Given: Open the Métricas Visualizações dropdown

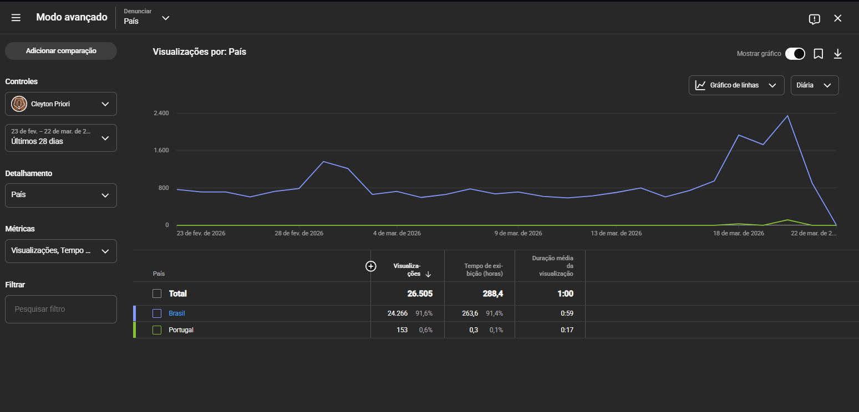Looking at the screenshot, I should (61, 251).
